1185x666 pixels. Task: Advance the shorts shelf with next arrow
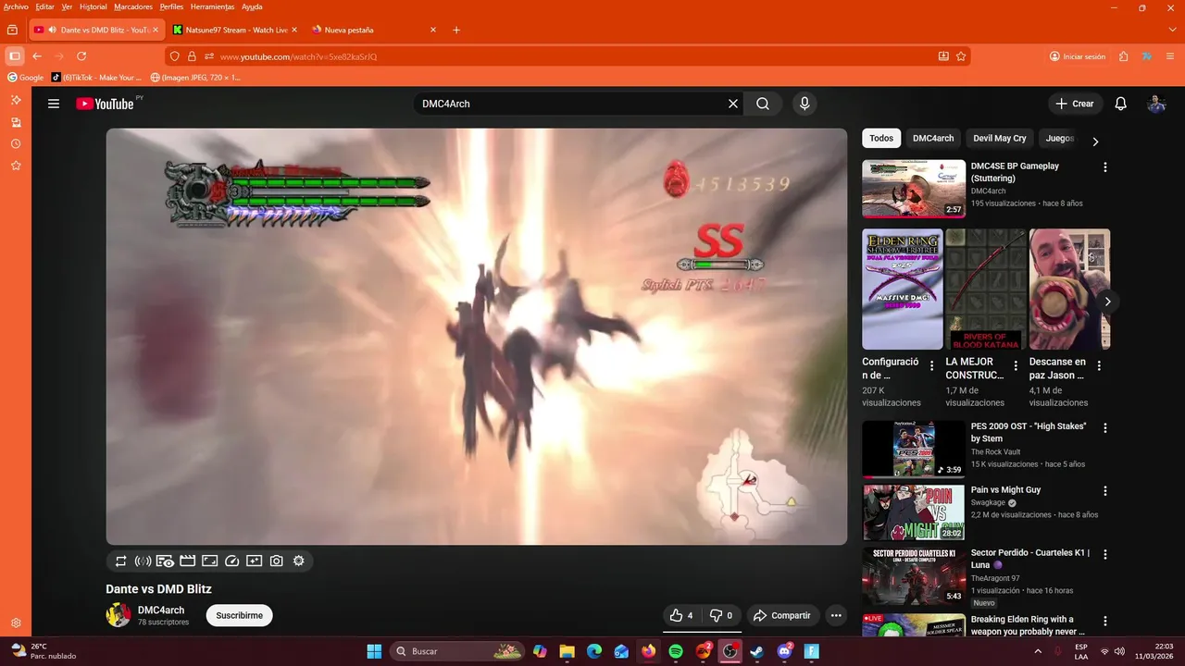point(1107,302)
